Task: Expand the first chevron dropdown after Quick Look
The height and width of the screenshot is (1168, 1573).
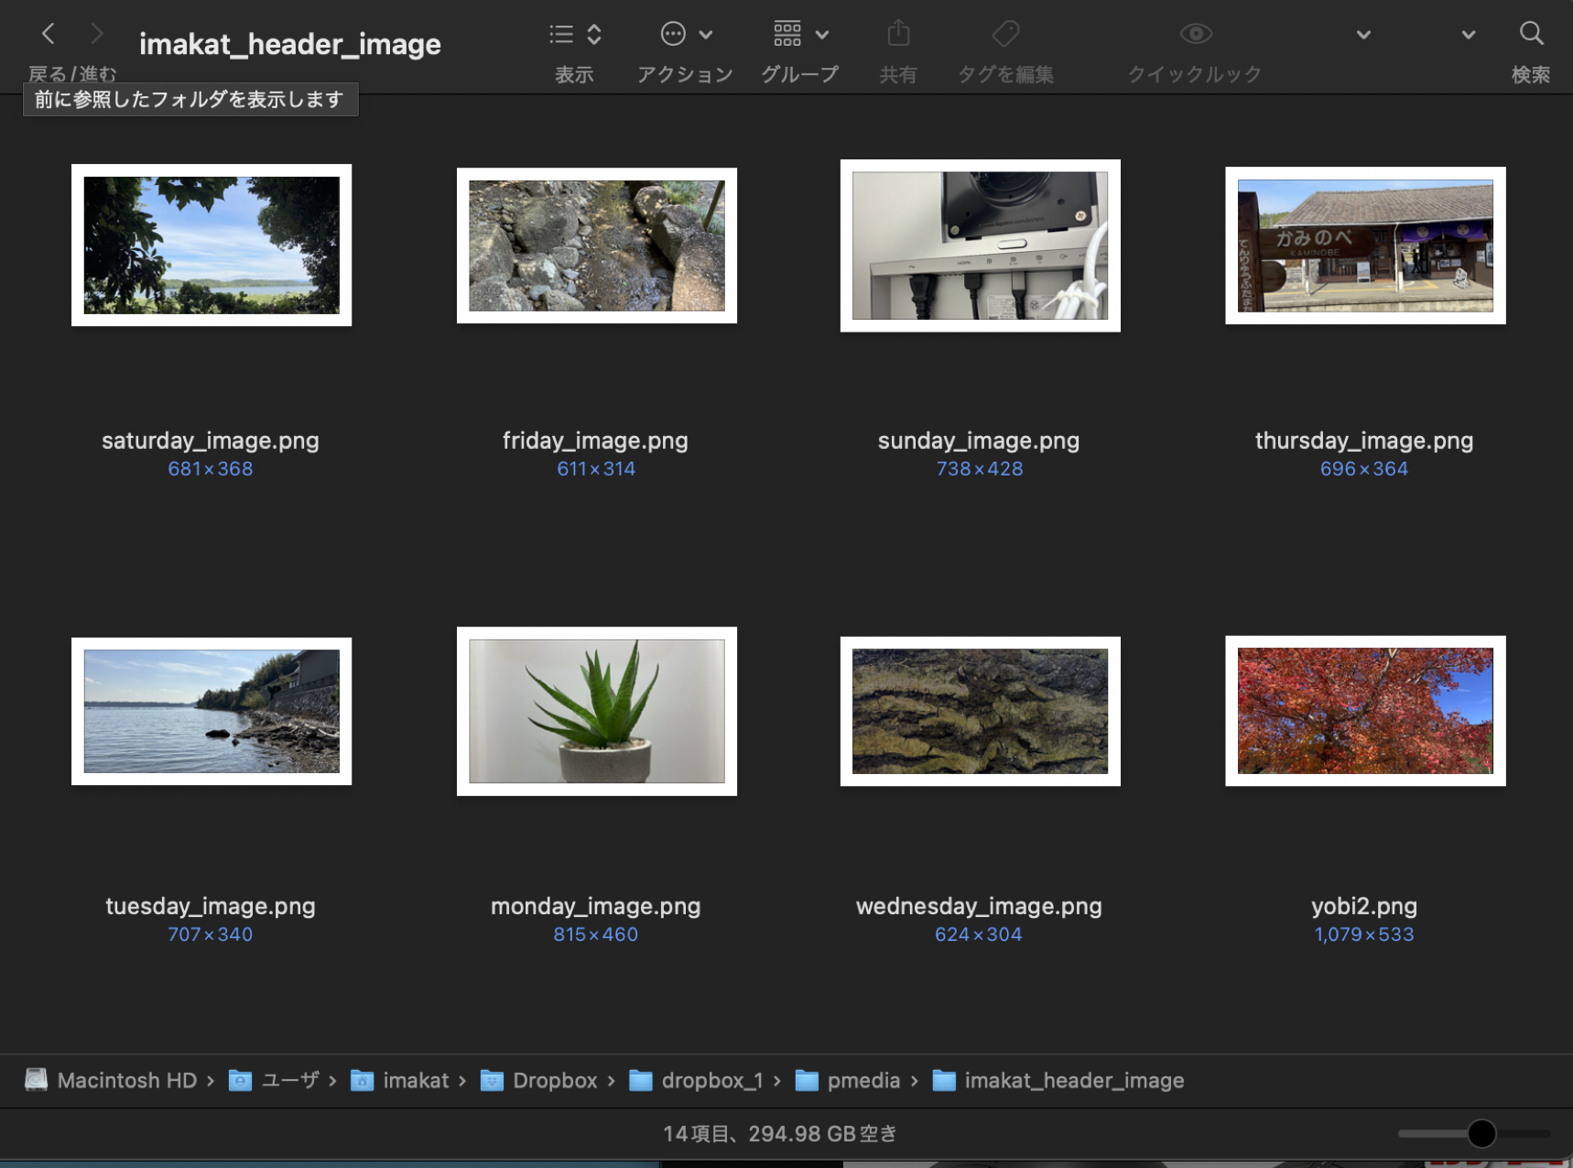Action: (1363, 35)
